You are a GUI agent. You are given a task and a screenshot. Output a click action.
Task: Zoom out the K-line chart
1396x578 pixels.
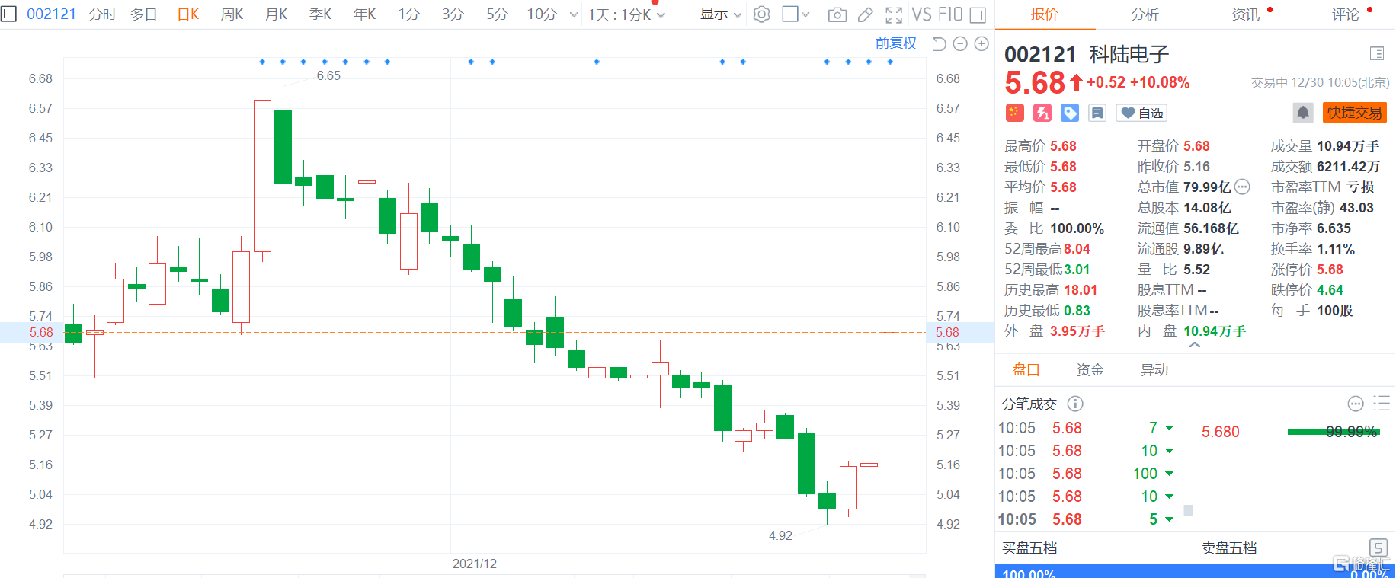point(960,44)
